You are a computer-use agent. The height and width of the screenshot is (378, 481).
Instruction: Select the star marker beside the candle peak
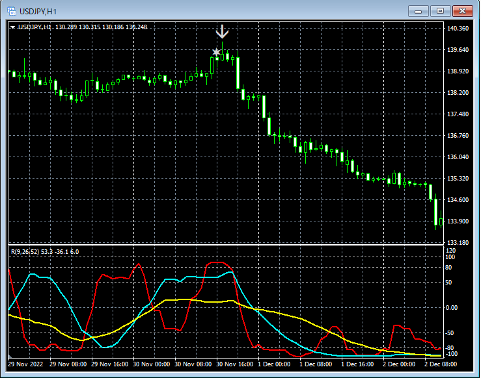tap(216, 52)
